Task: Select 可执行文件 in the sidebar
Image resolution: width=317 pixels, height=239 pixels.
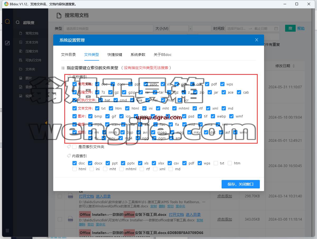Action: [x=33, y=60]
